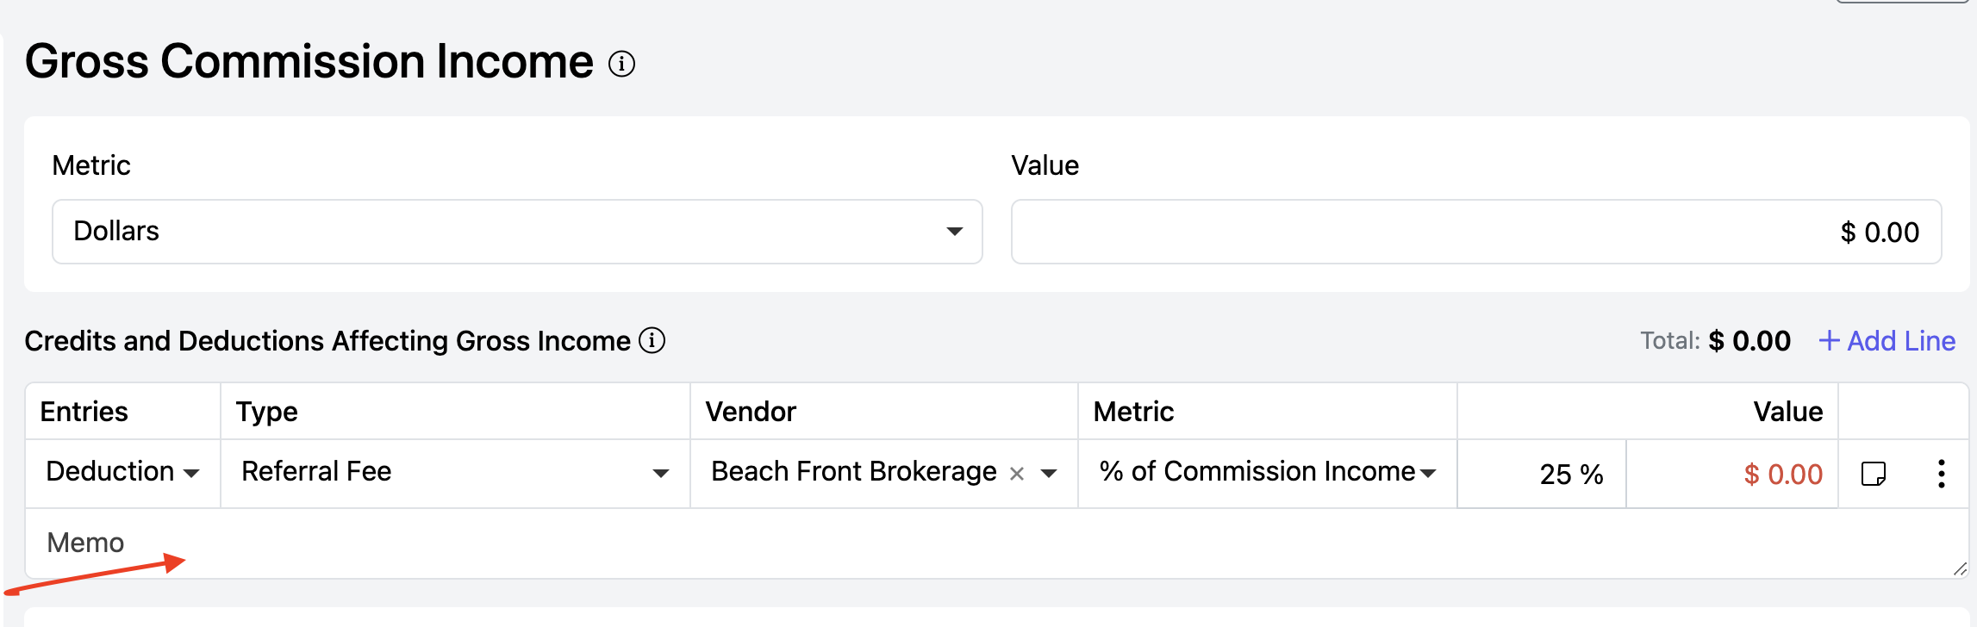Click the info icon beside Gross Commission Income
The height and width of the screenshot is (627, 1977).
[x=621, y=64]
